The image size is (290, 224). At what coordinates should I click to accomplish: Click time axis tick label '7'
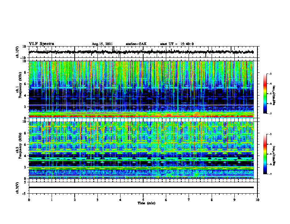click(189, 200)
